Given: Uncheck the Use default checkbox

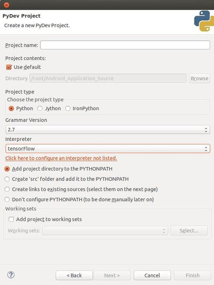Looking at the screenshot, I should click(9, 67).
